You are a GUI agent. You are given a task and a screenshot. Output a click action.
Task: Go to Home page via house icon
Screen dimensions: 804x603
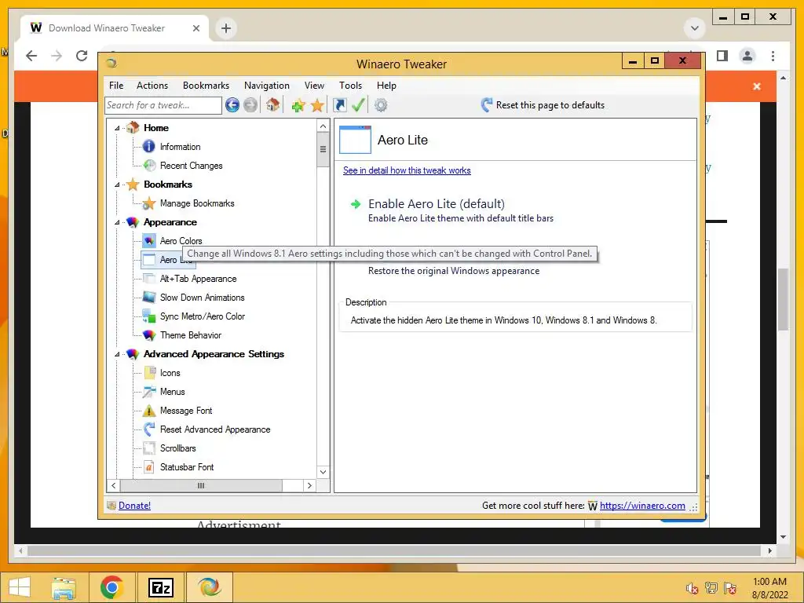click(272, 105)
